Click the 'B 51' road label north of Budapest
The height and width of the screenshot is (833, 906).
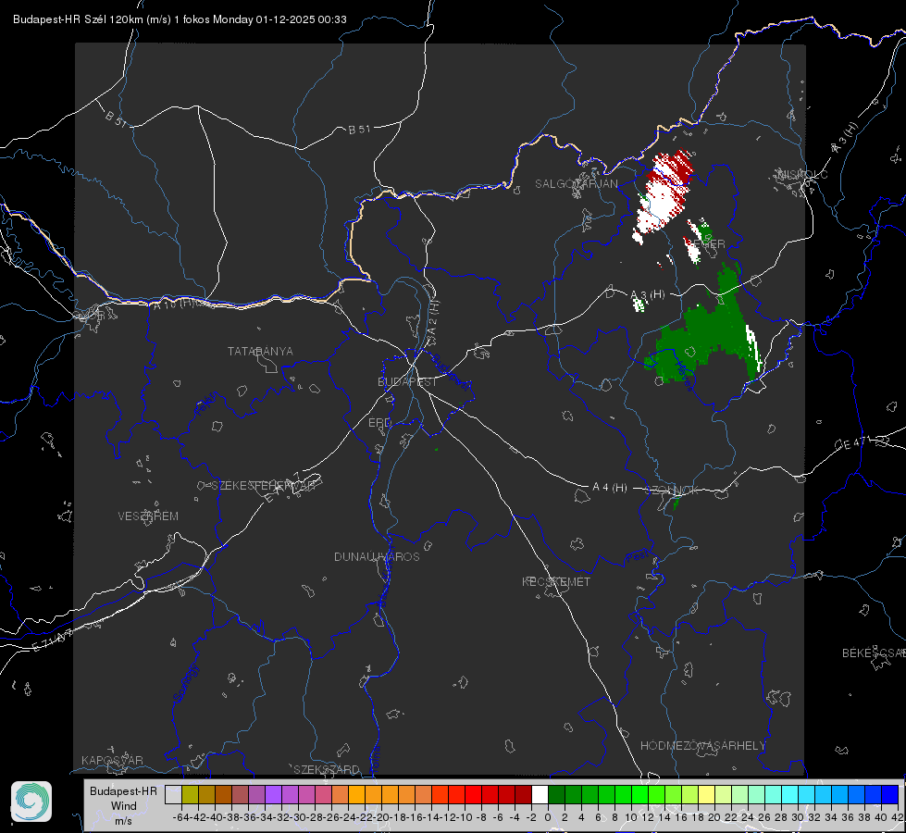tap(359, 130)
